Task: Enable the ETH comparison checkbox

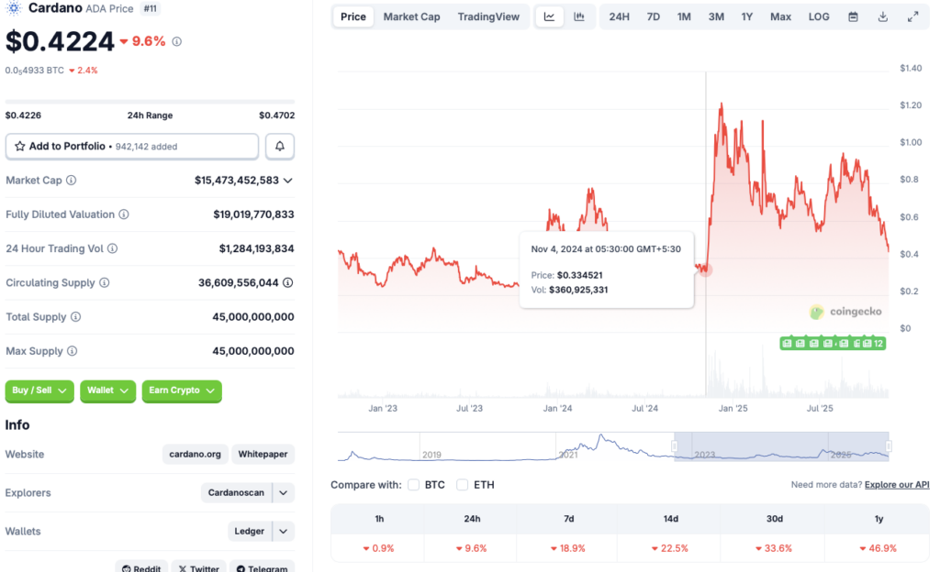Action: 462,484
